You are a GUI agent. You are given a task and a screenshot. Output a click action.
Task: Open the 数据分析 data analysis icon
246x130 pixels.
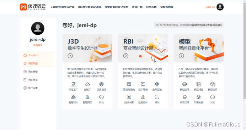tap(143, 97)
